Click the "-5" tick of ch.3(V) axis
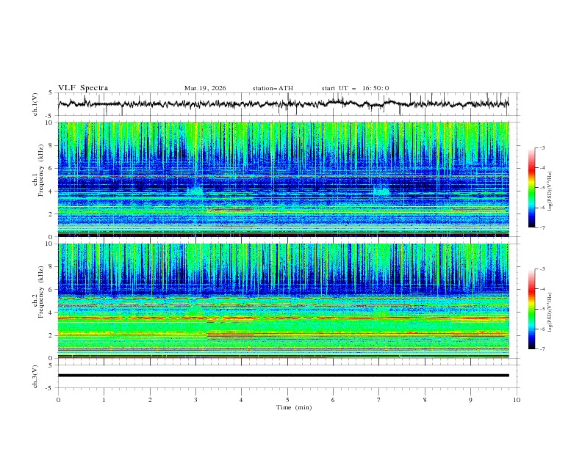 point(50,388)
